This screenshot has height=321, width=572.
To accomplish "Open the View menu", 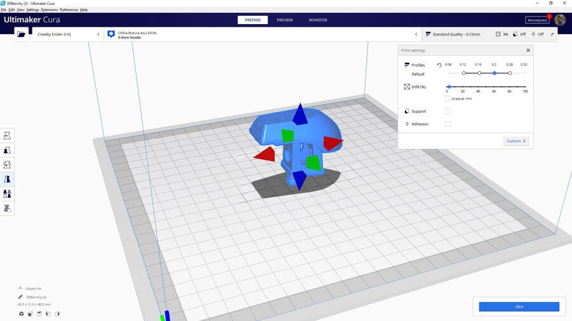I will tap(21, 10).
